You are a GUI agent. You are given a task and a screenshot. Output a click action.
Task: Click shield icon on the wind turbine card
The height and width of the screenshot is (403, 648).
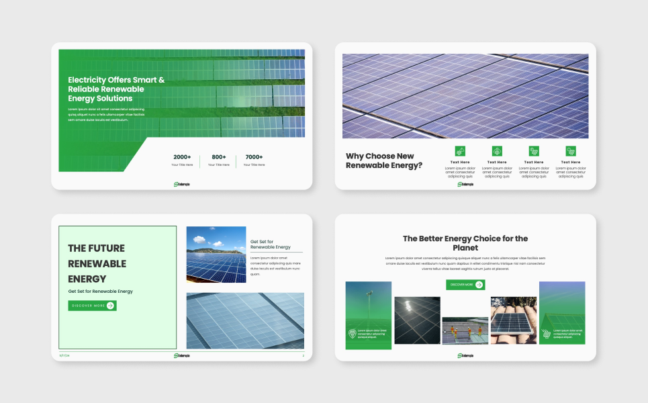pos(352,333)
